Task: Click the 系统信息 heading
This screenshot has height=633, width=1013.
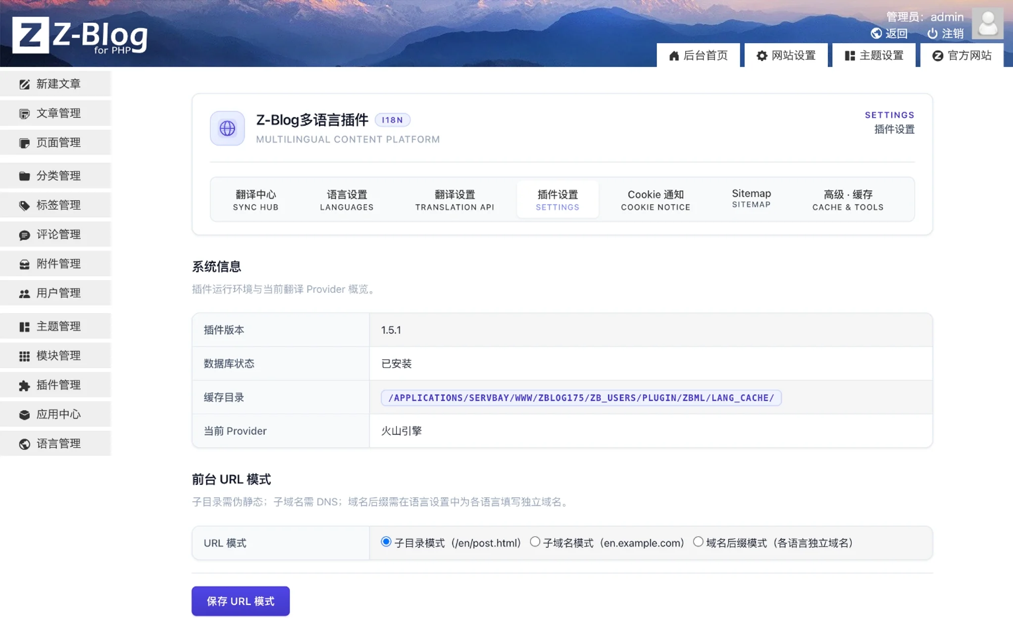Action: tap(216, 266)
